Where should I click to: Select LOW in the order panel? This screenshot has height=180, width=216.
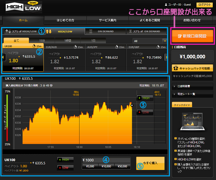point(65,168)
